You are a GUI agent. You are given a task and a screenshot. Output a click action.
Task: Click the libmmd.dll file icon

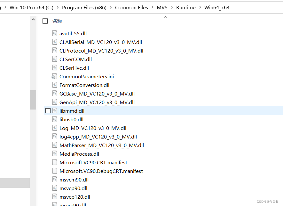pyautogui.click(x=55, y=111)
